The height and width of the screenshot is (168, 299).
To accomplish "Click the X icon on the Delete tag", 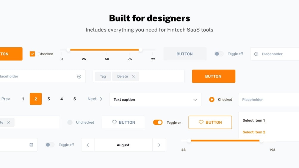I will pyautogui.click(x=133, y=76).
